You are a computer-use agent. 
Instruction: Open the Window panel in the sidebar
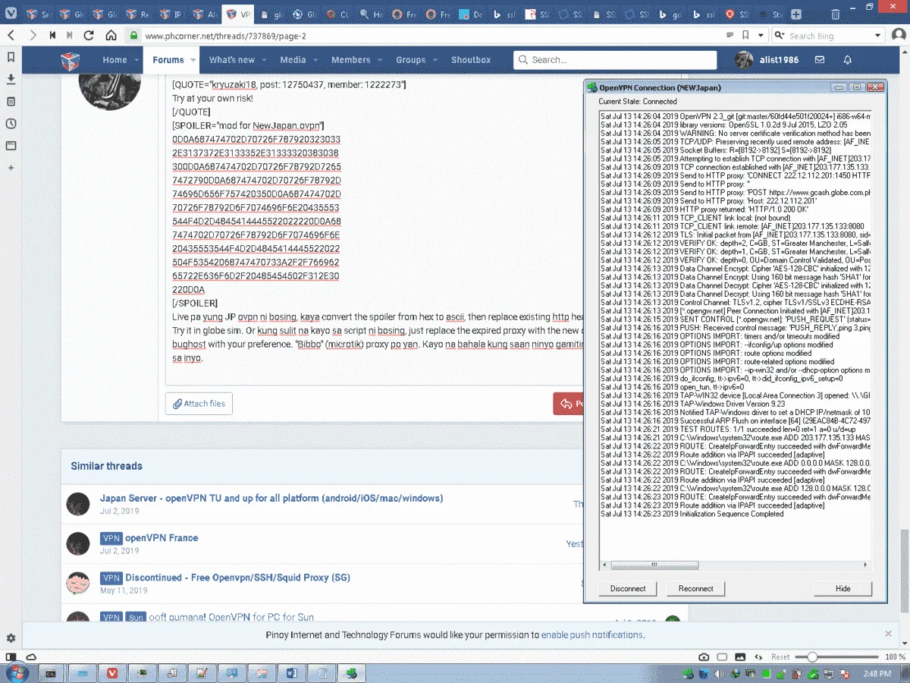(11, 145)
